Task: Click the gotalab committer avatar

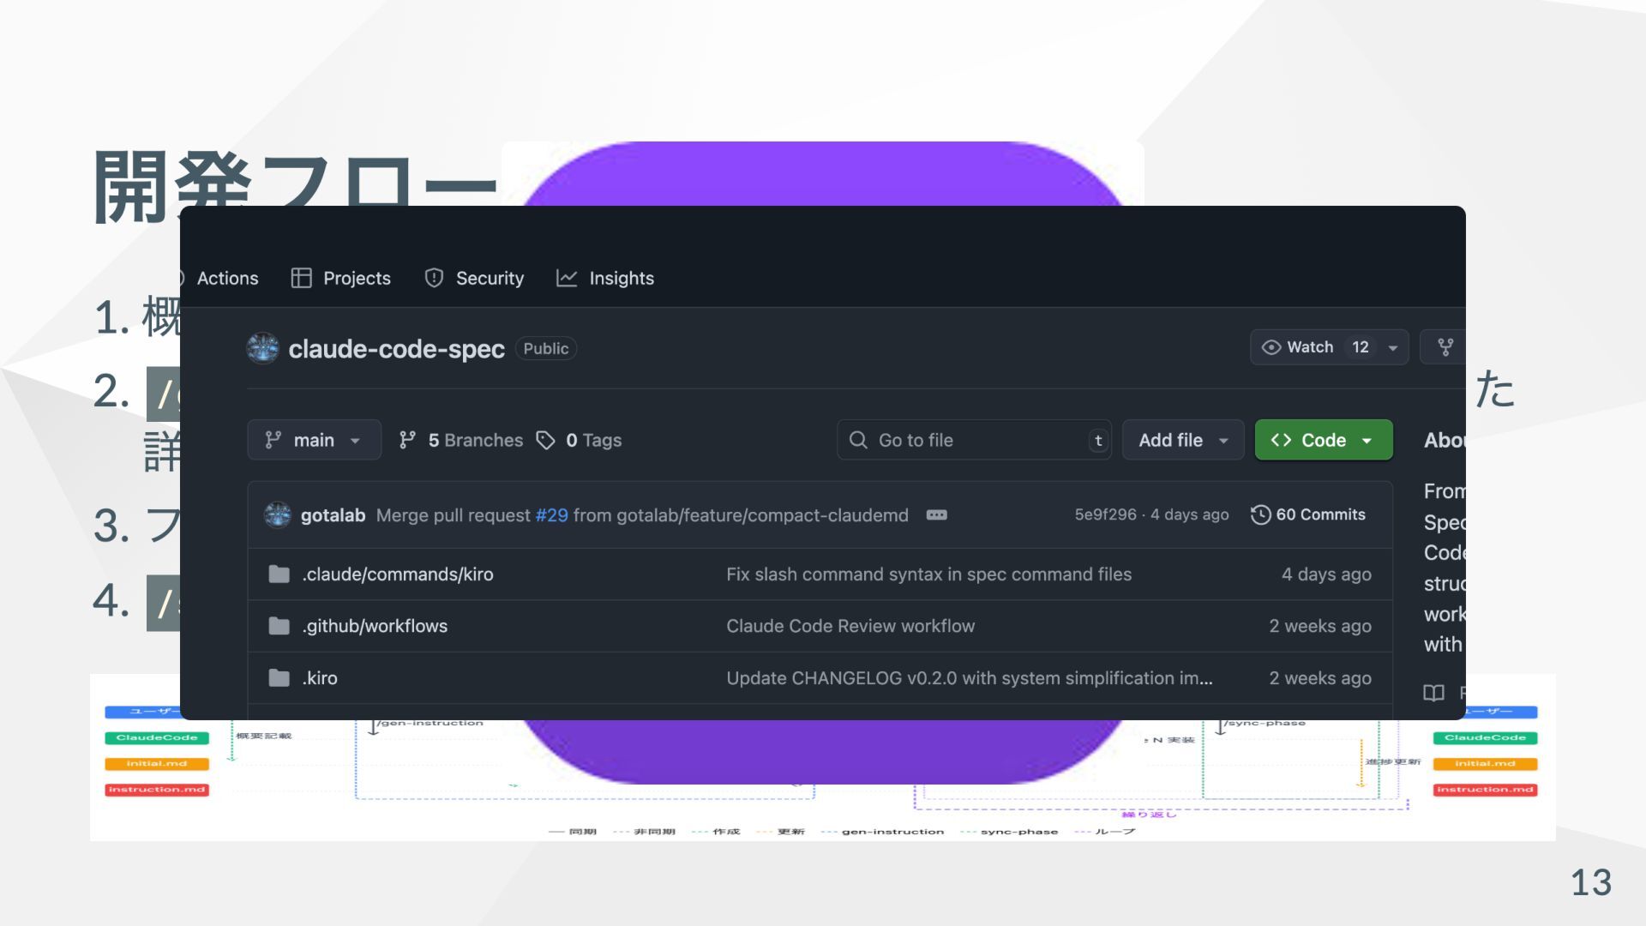Action: [277, 514]
